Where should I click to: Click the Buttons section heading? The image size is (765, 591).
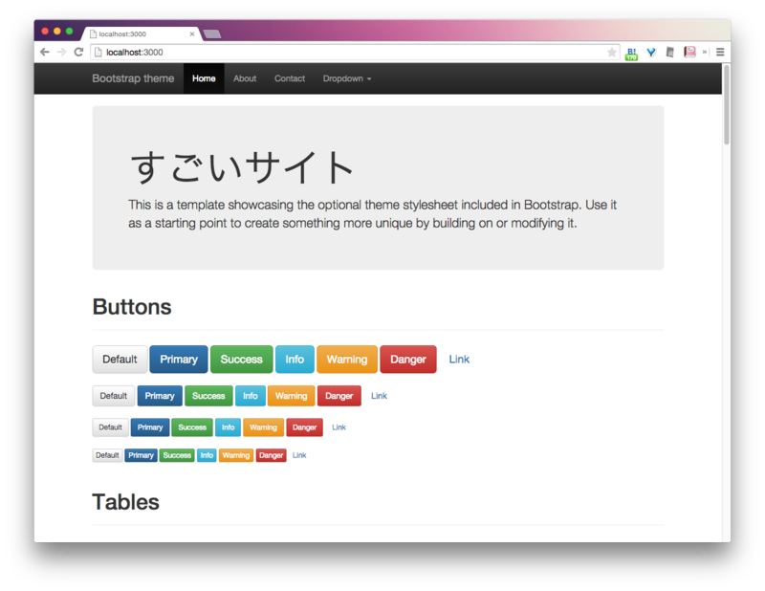point(132,307)
